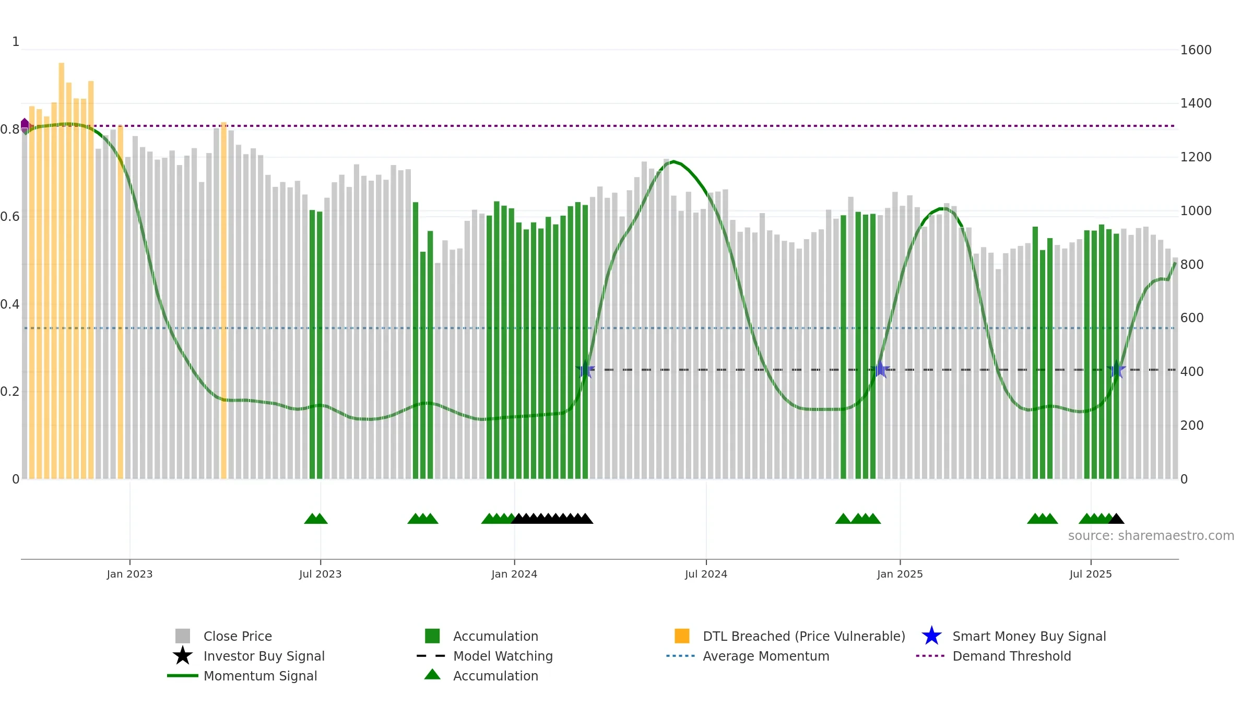Click the tallest orange bar in late 2022
This screenshot has width=1253, height=705.
coord(62,271)
